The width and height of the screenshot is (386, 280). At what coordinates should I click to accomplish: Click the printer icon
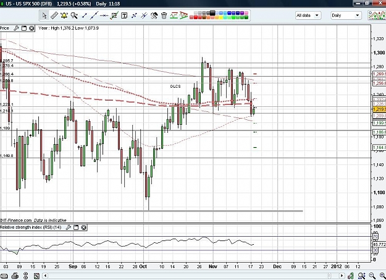(15, 276)
